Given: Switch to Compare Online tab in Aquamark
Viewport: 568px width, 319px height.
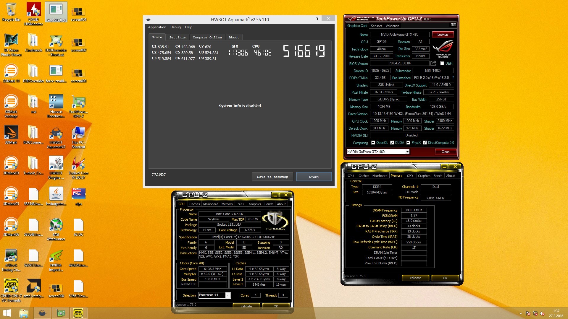Looking at the screenshot, I should [x=207, y=38].
